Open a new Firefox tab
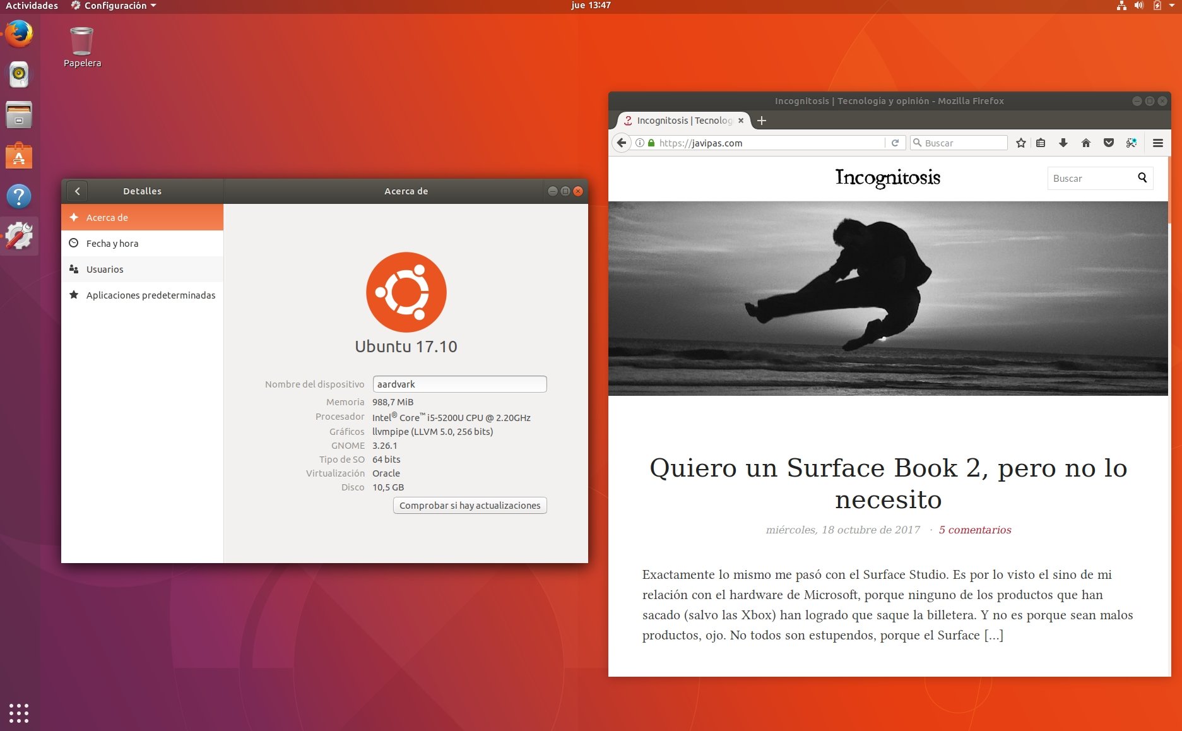1182x731 pixels. (x=762, y=121)
